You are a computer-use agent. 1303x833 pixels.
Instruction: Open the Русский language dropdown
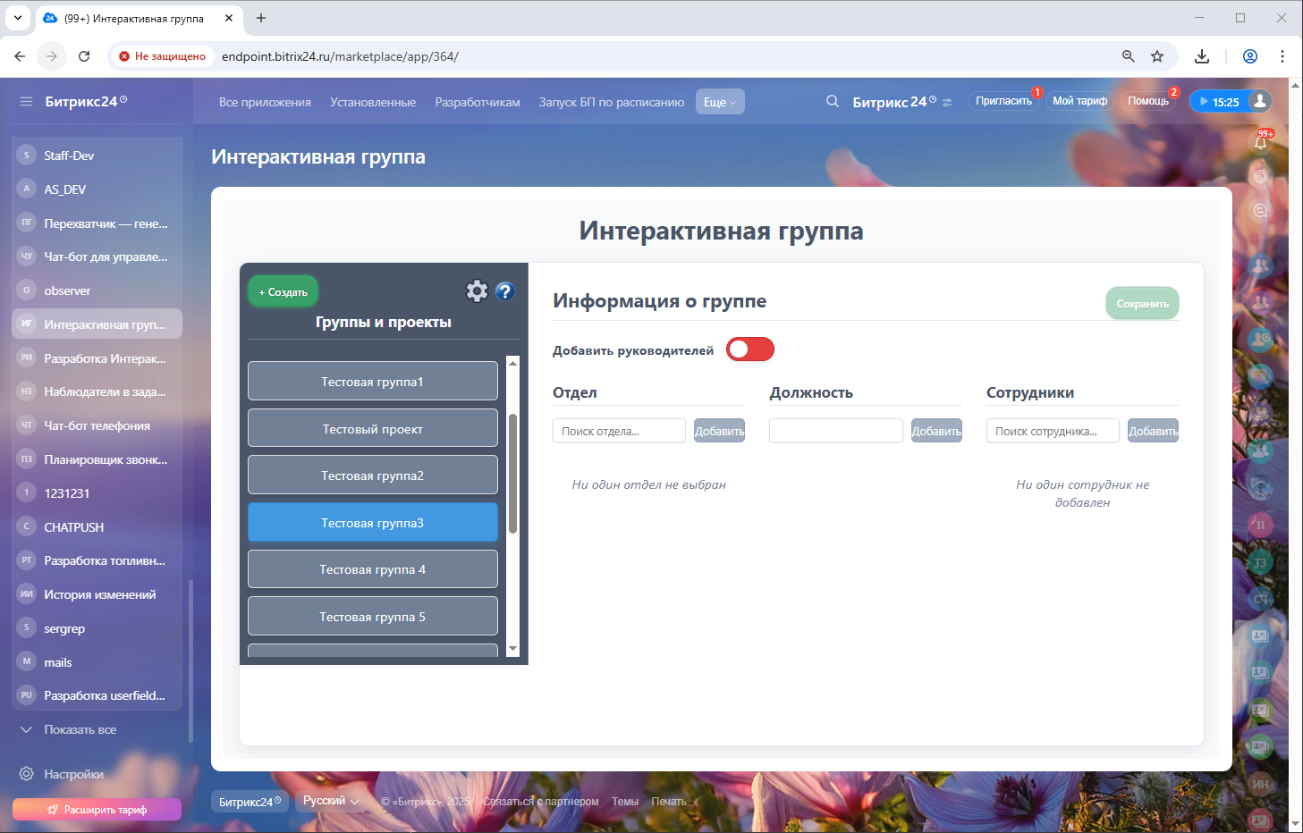pos(330,801)
